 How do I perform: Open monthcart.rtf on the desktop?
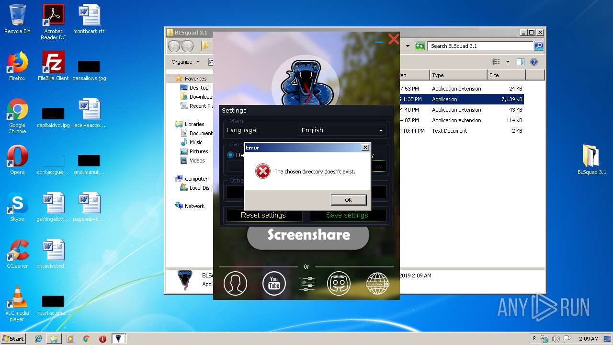[x=89, y=19]
